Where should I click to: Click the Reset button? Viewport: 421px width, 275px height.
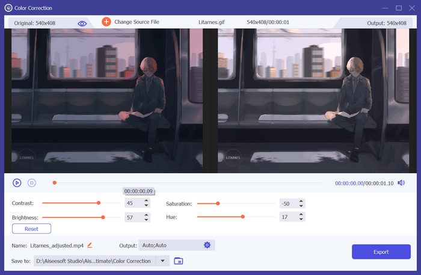pyautogui.click(x=31, y=229)
